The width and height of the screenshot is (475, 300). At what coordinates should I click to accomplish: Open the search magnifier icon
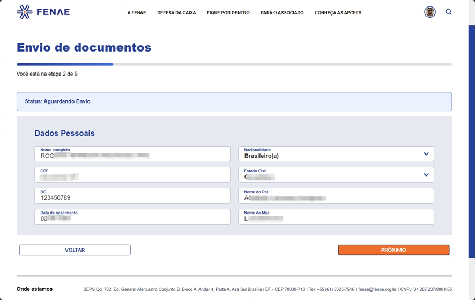449,12
